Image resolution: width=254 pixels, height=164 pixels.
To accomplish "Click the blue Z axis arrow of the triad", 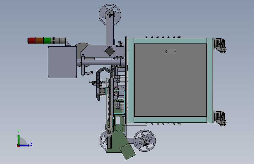I will [x=24, y=145].
